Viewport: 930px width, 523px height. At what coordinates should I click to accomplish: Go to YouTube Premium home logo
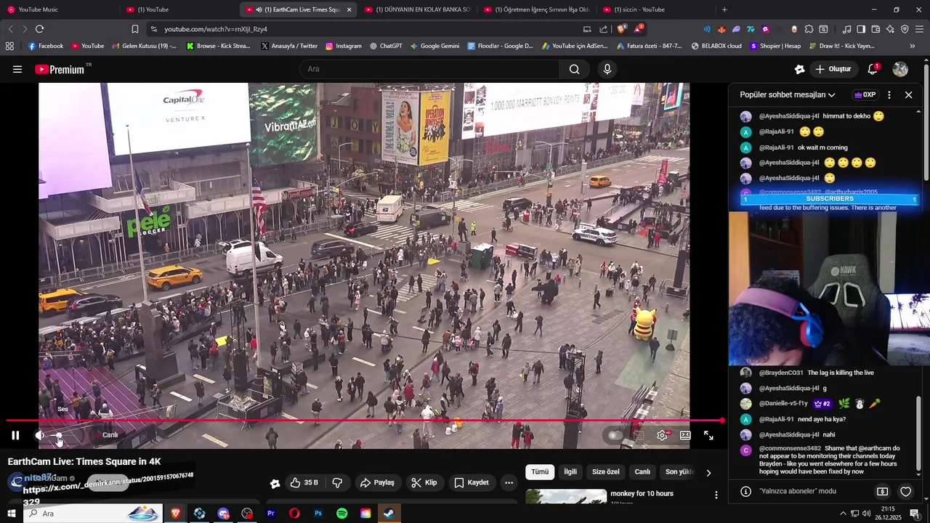pyautogui.click(x=60, y=69)
